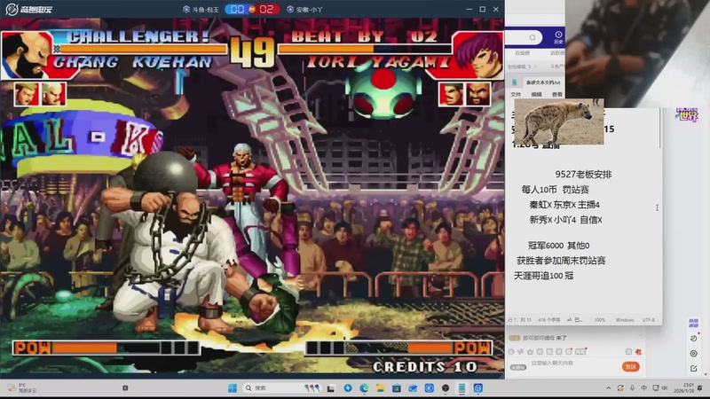This screenshot has width=710, height=399.
Task: Click the Notepad vertical scrollbar
Action: tap(660, 127)
